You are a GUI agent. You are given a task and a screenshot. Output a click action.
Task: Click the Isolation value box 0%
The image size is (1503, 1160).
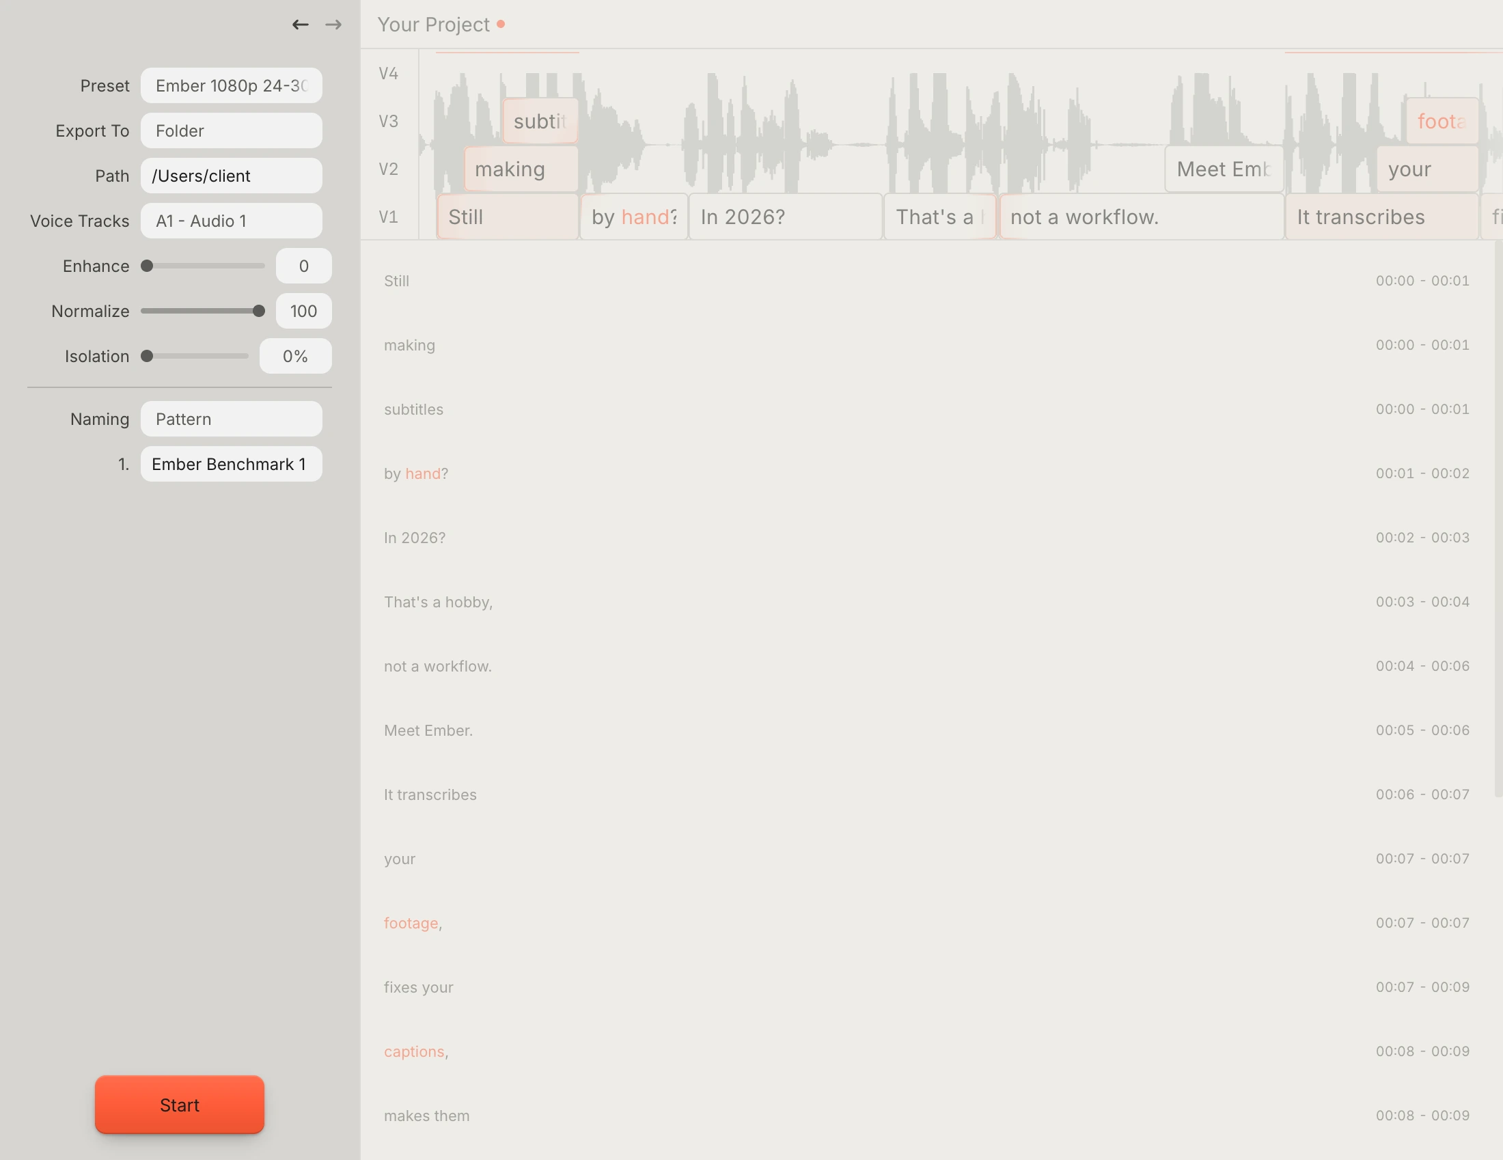295,356
